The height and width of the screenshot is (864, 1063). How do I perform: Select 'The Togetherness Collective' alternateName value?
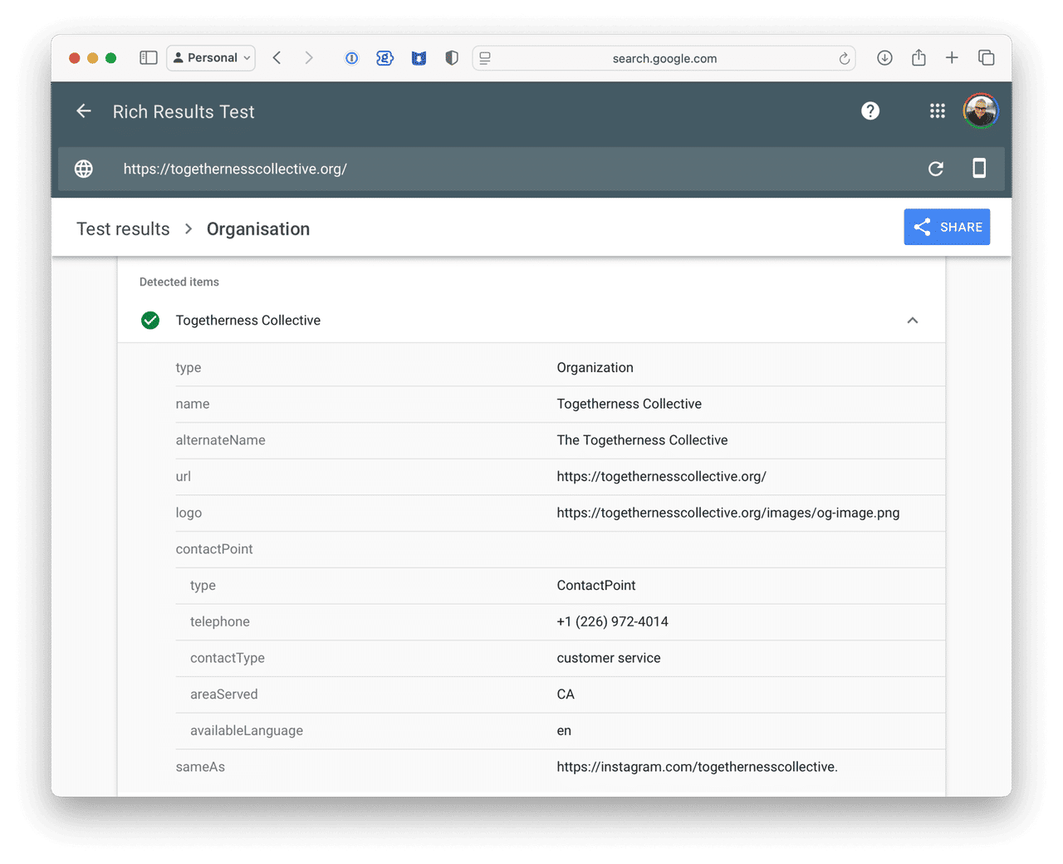click(642, 440)
